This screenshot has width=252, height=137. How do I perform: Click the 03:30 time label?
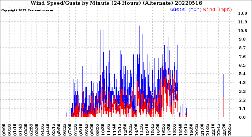coord(37,130)
